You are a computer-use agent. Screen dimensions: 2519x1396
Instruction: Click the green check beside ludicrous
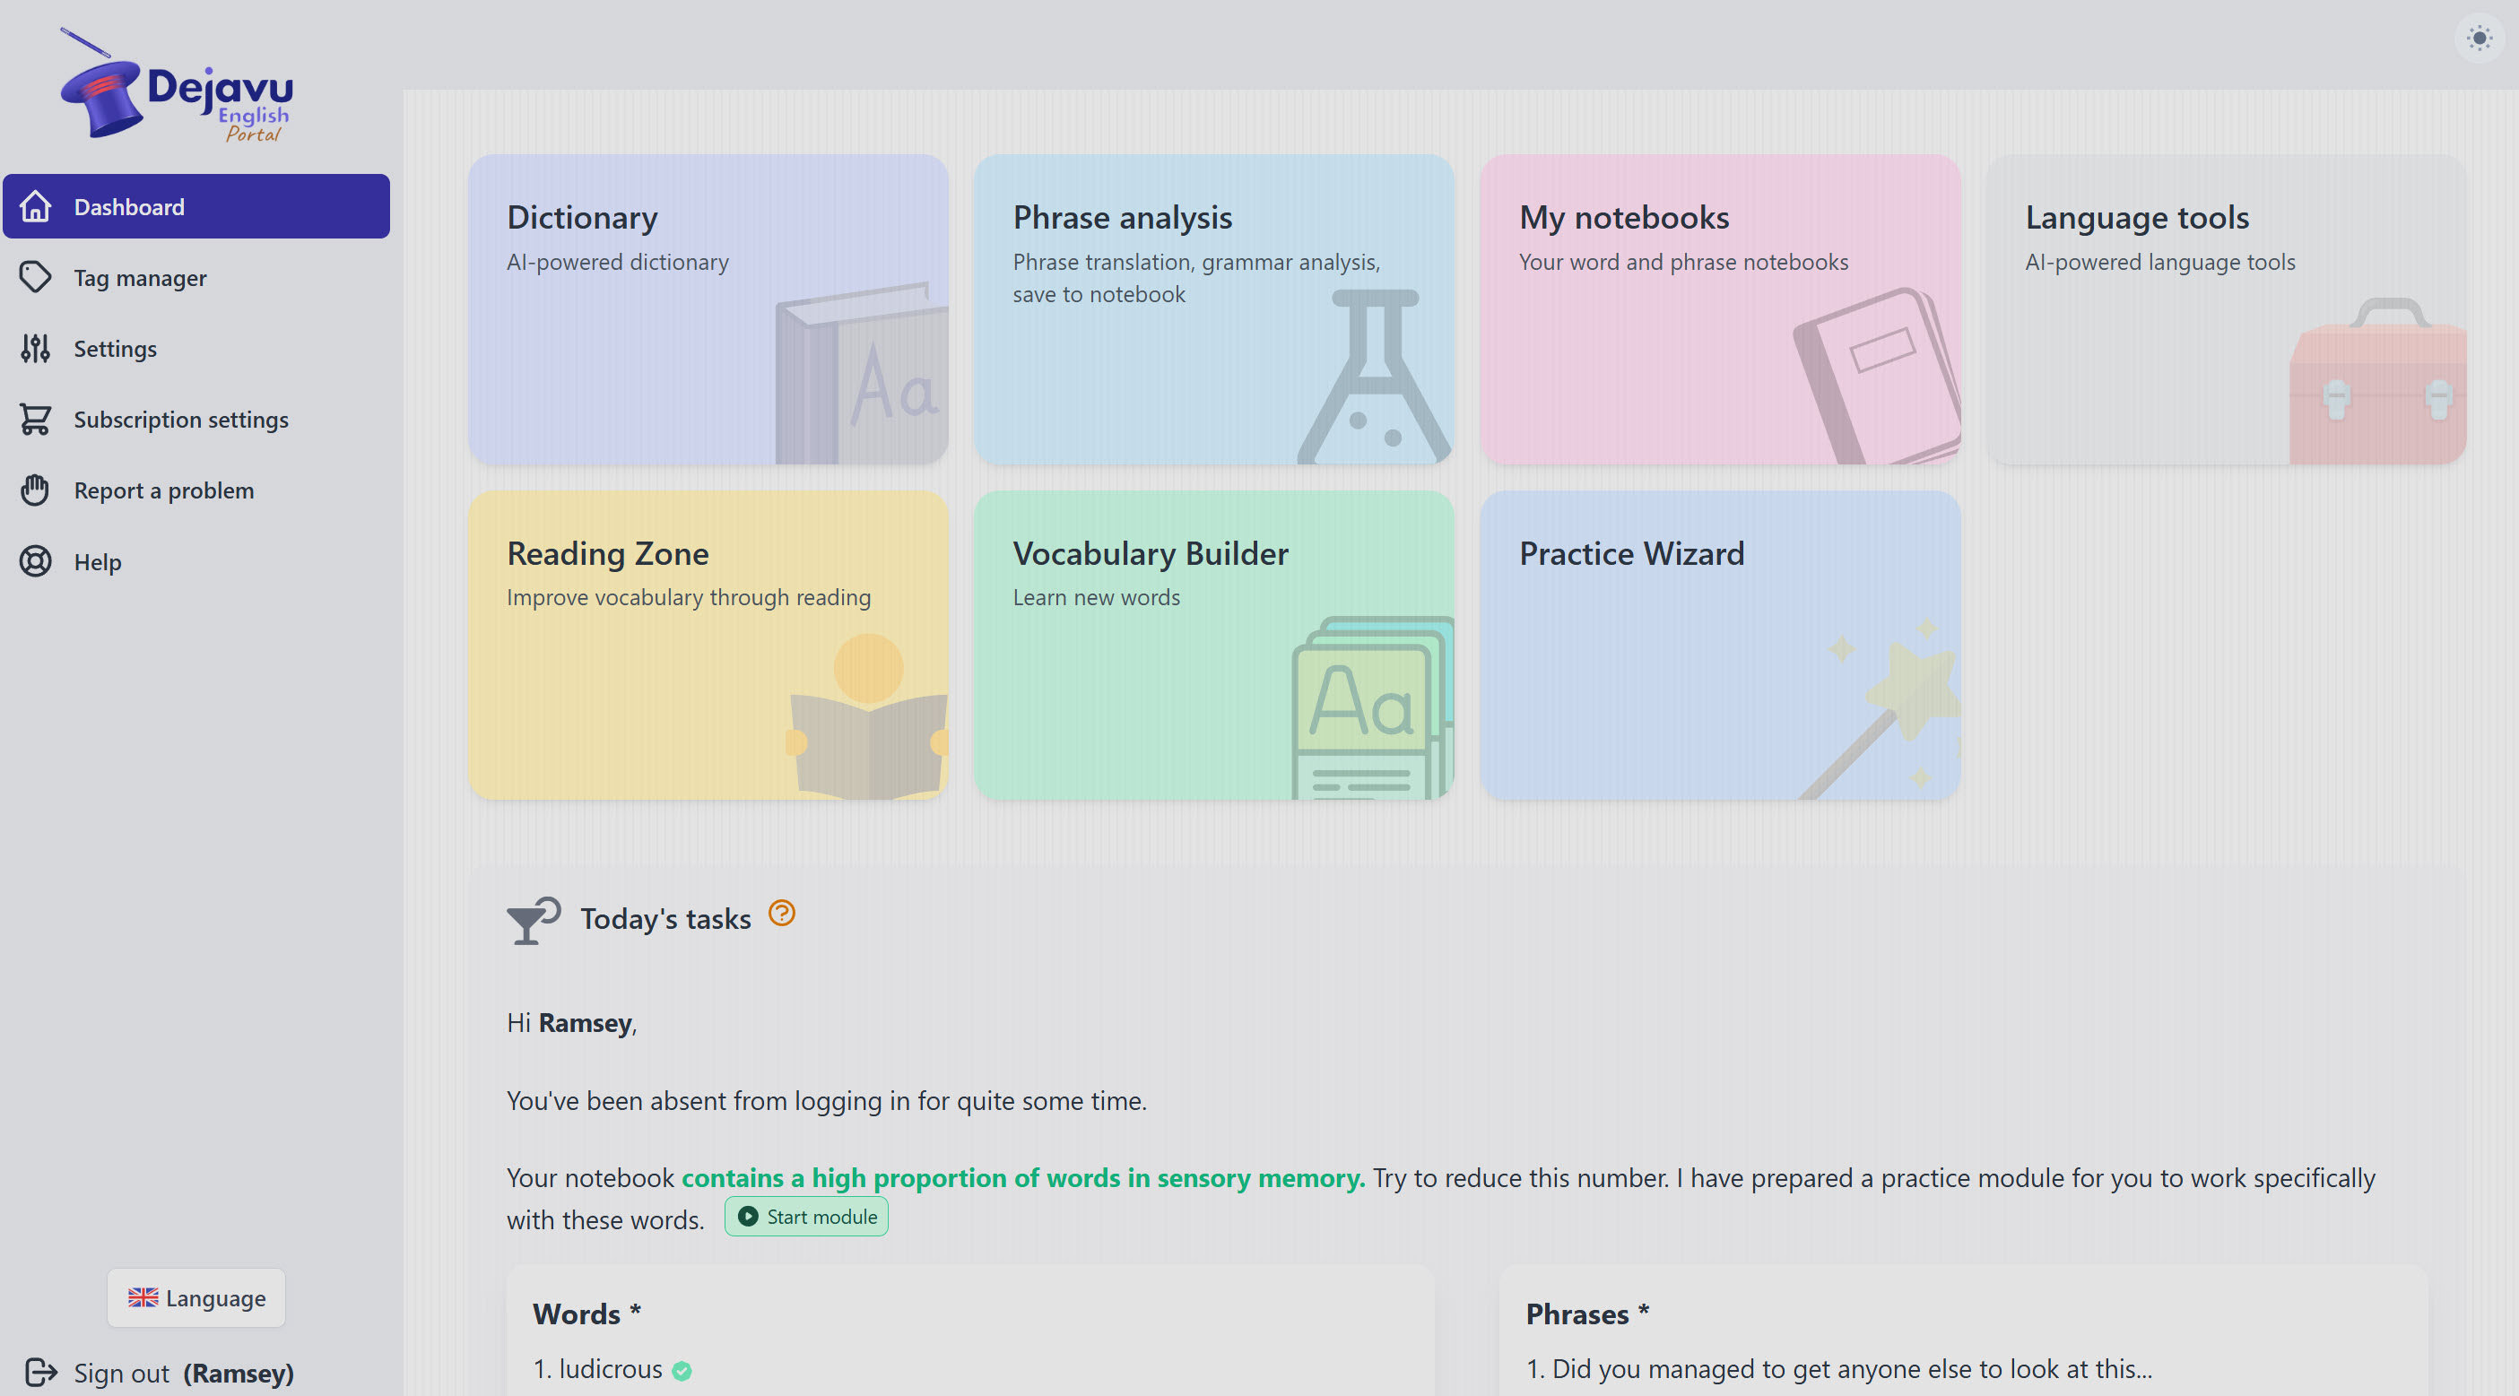pos(682,1372)
